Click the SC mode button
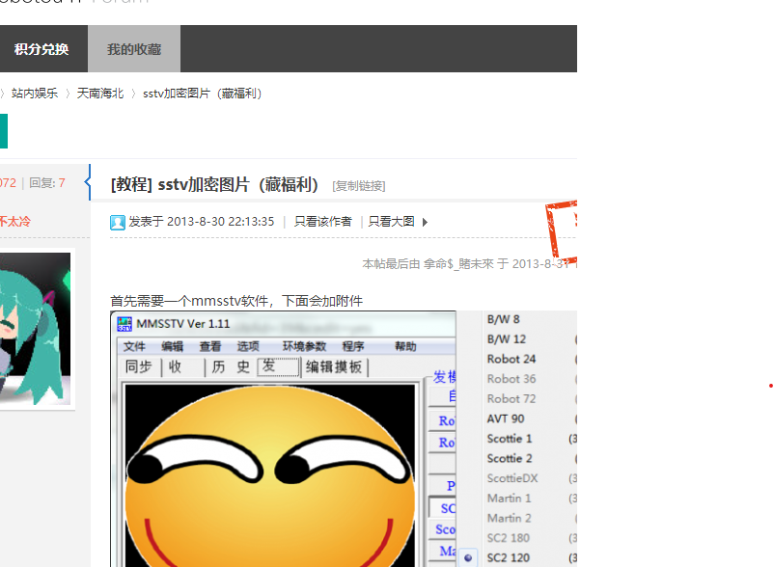This screenshot has height=567, width=774. click(x=443, y=508)
